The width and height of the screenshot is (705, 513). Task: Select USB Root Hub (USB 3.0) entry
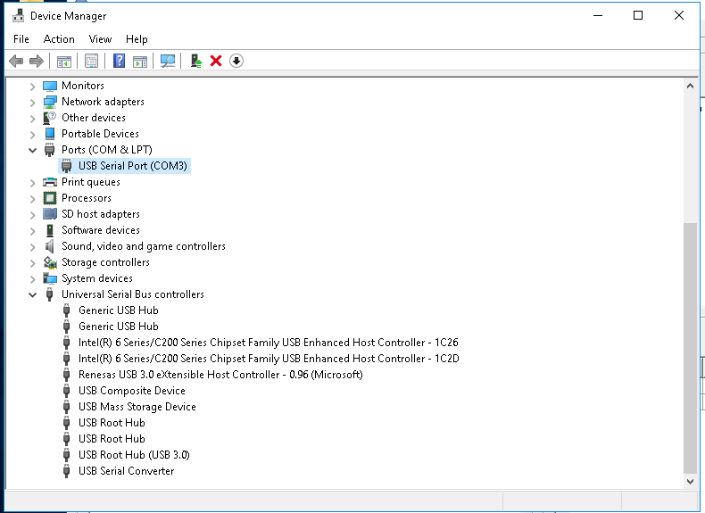point(134,455)
